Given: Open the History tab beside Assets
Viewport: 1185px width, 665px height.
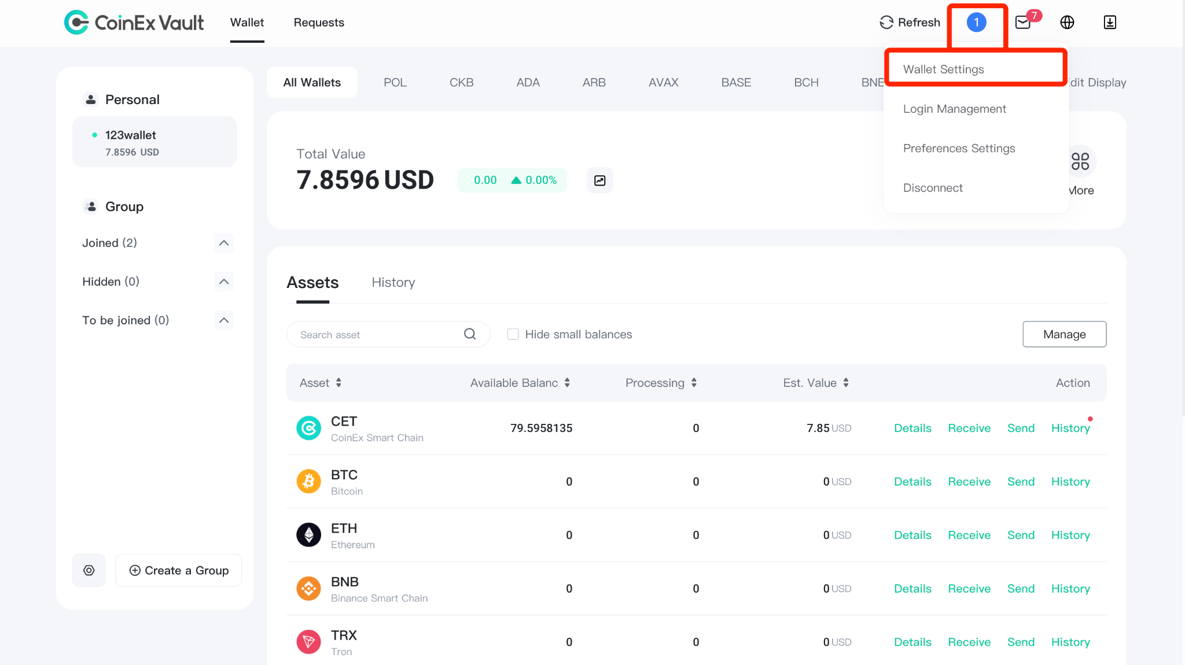Looking at the screenshot, I should (x=393, y=282).
